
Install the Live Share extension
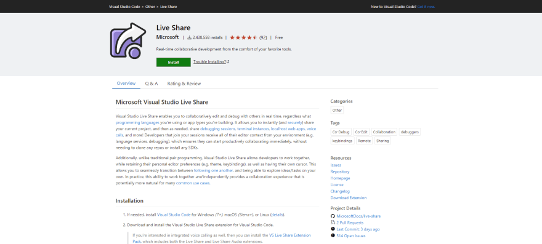(x=174, y=62)
